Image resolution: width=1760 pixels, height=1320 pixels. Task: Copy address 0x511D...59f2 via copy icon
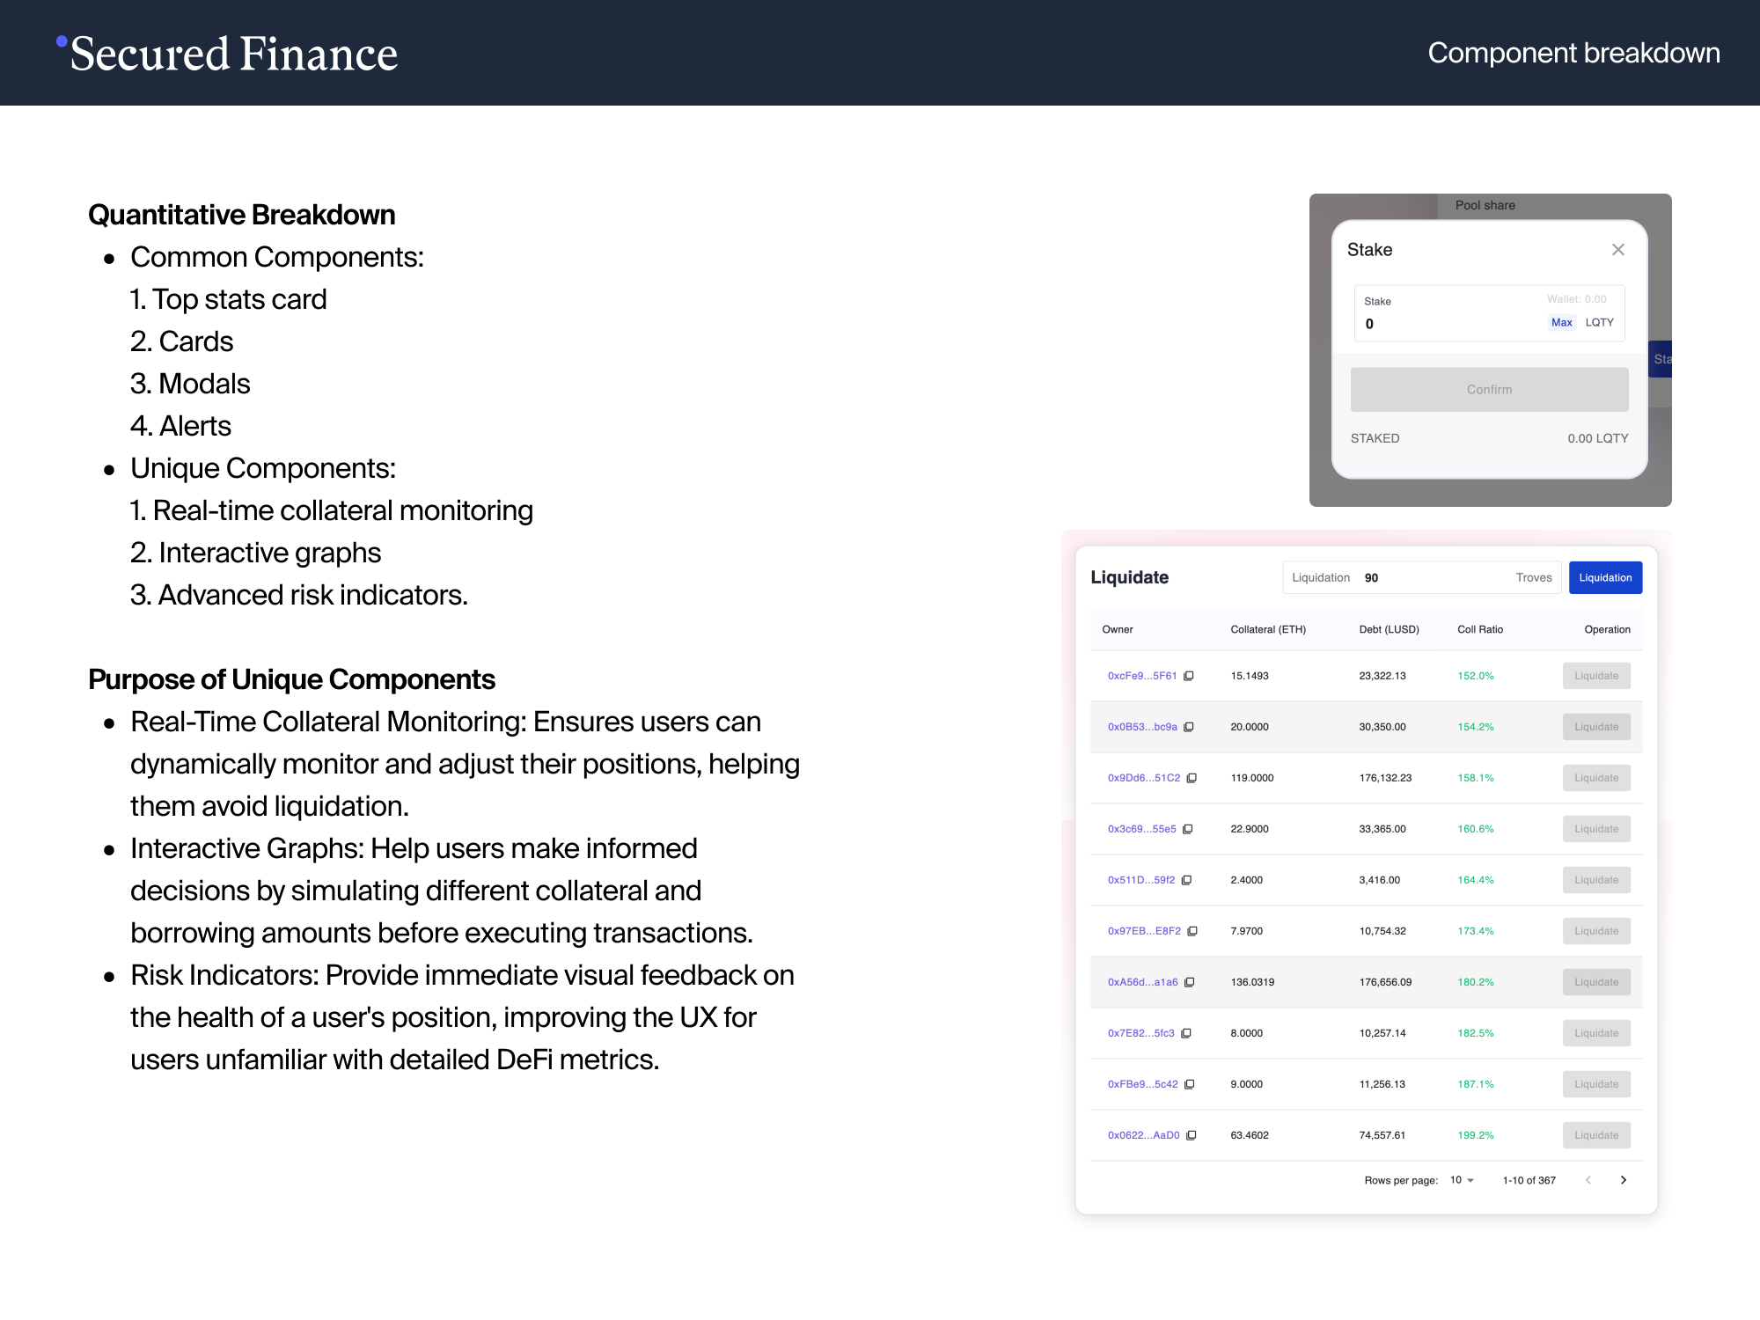pyautogui.click(x=1186, y=880)
